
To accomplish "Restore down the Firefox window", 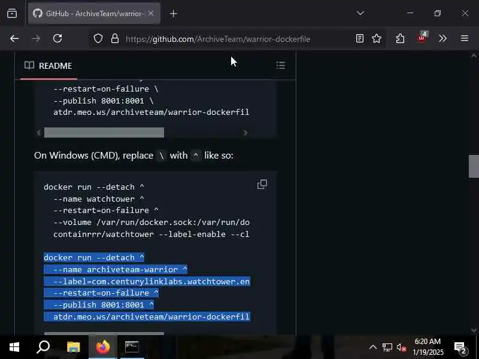I will pyautogui.click(x=438, y=13).
